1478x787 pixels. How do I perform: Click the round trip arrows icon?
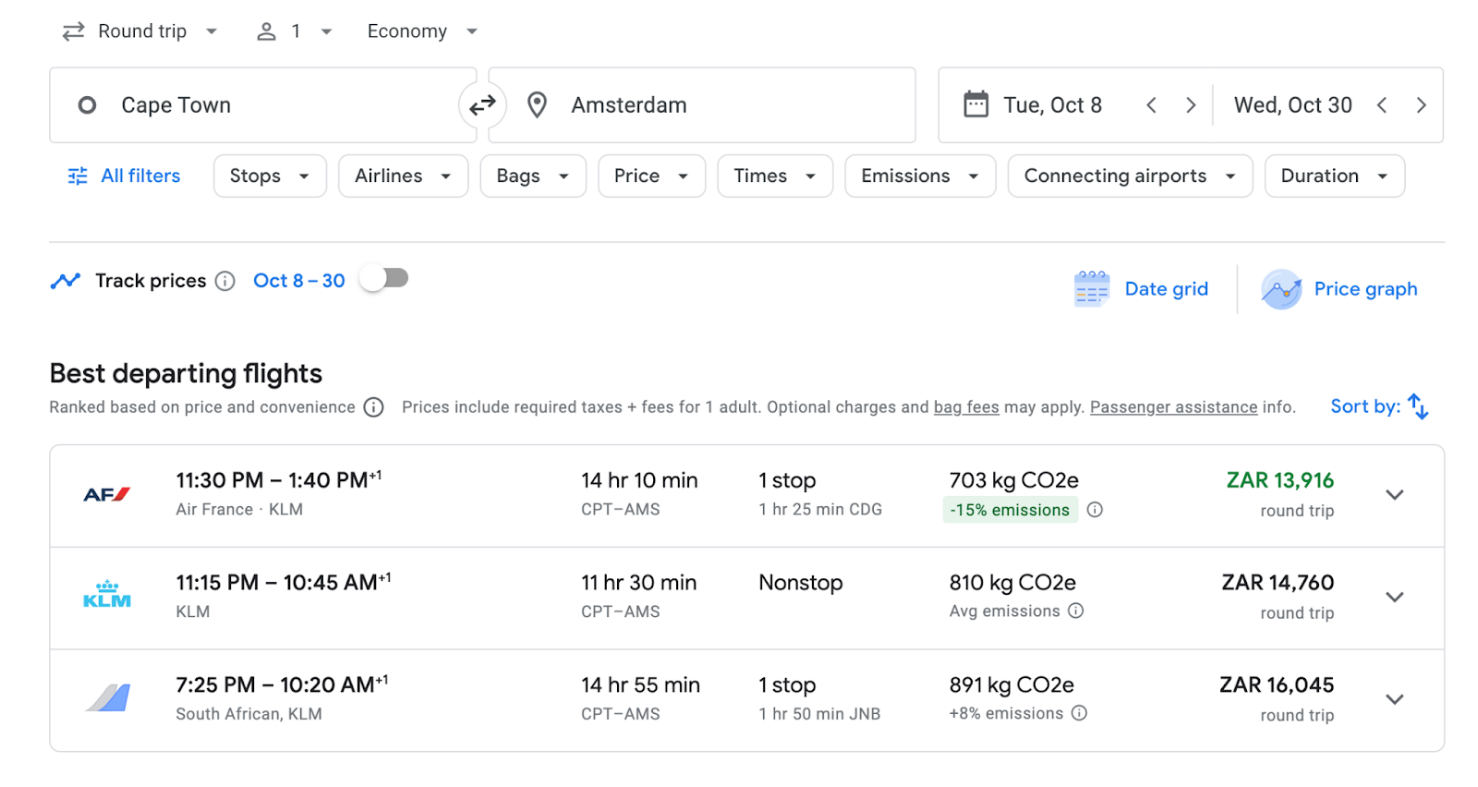[x=74, y=31]
